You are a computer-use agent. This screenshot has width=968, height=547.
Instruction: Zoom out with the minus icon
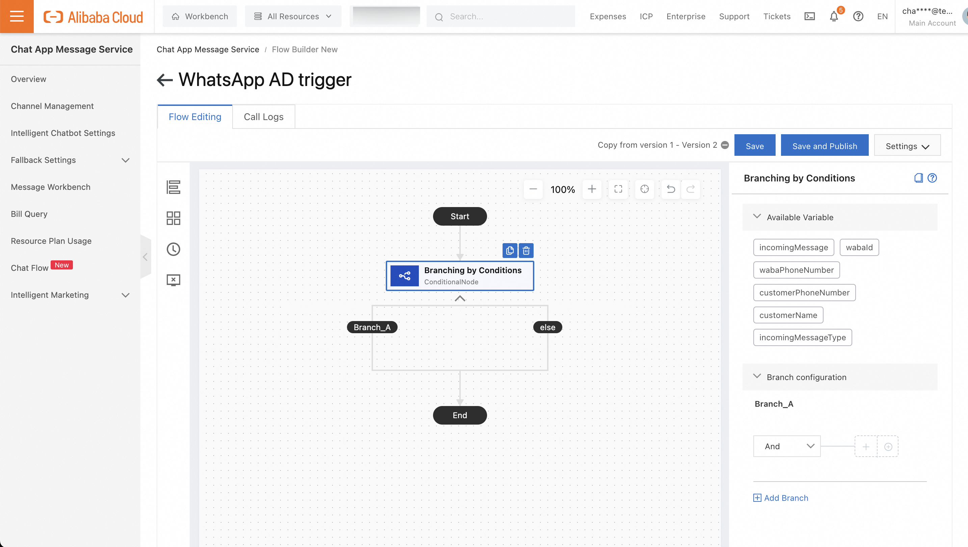click(x=533, y=189)
